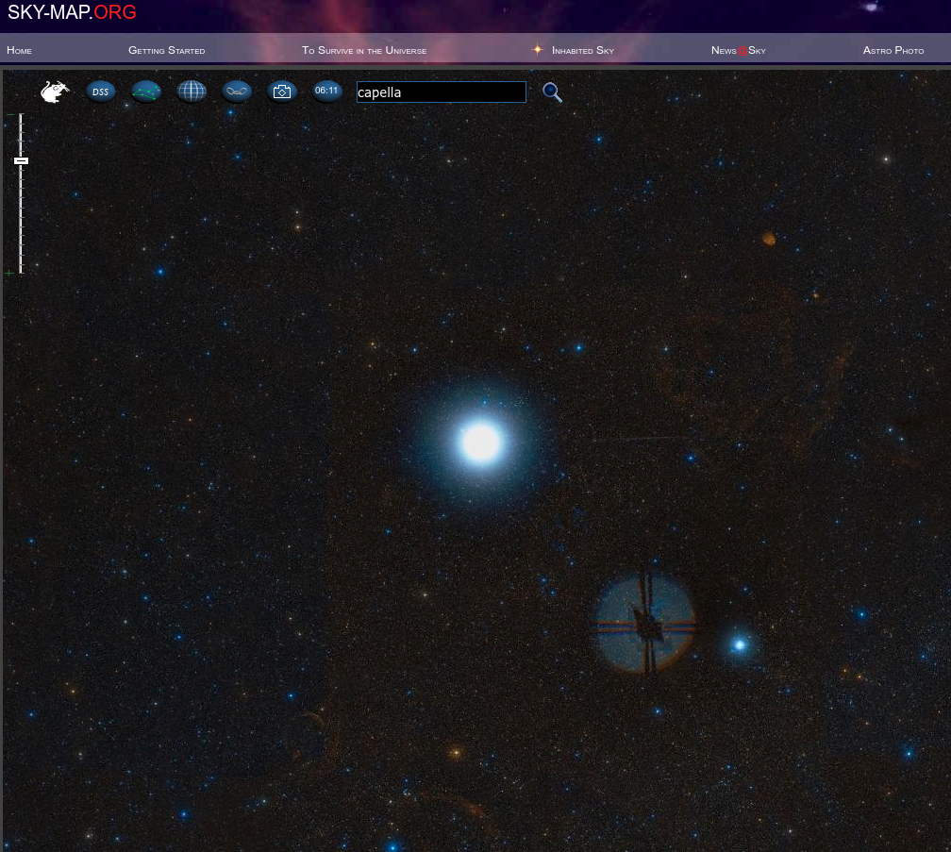Click the SKY-MAP.ORG site logo
This screenshot has width=951, height=852.
pos(72,12)
